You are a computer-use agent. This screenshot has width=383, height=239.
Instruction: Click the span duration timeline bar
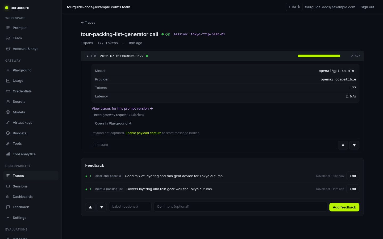319,56
